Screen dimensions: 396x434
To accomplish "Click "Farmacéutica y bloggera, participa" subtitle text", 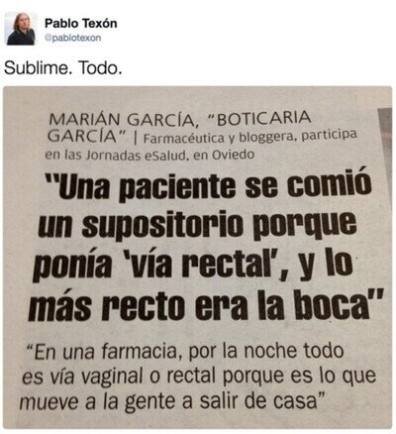I will click(x=250, y=137).
